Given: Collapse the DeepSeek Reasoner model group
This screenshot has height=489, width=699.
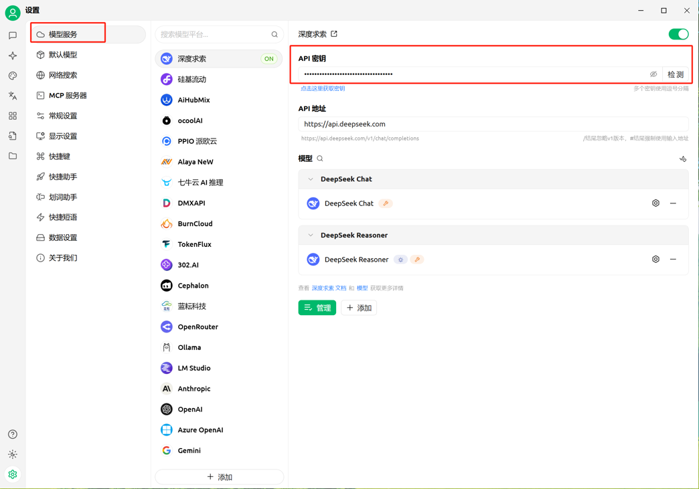Looking at the screenshot, I should click(x=311, y=235).
